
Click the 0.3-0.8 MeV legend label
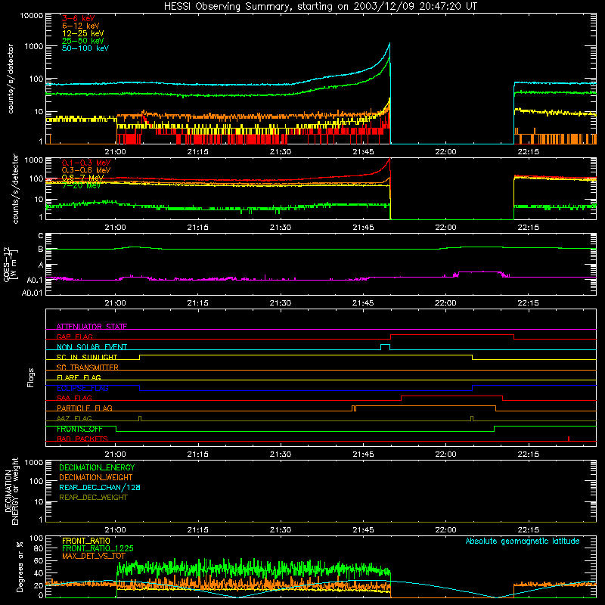tap(86, 170)
